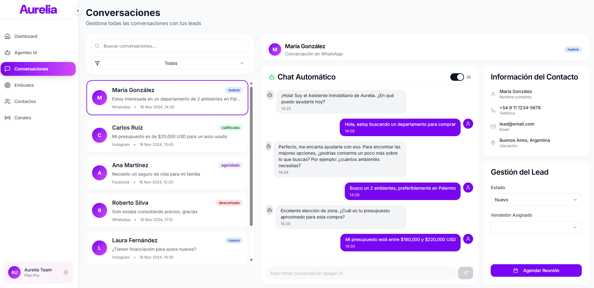This screenshot has width=594, height=288.
Task: Select the Roberto Silva descartado conversation
Action: [167, 211]
